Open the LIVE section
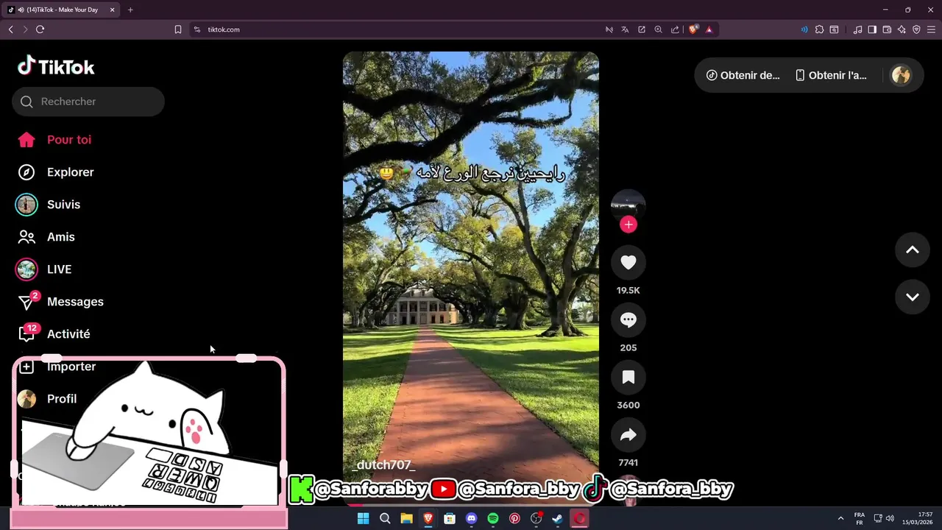942x530 pixels. 44,269
